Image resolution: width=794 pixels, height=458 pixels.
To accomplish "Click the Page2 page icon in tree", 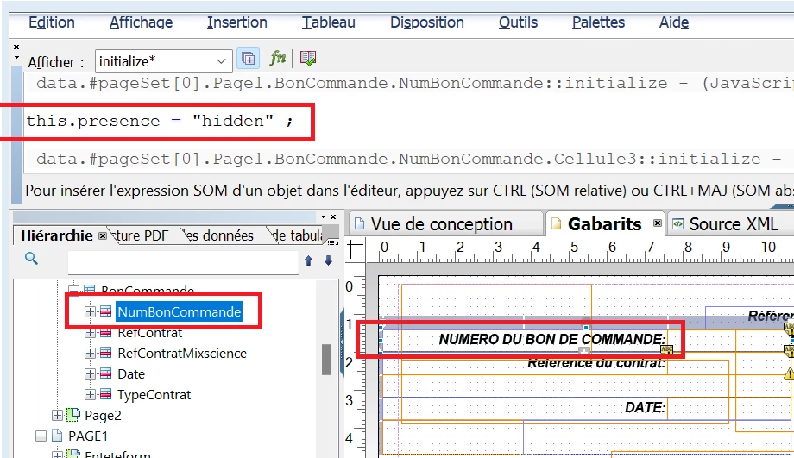I will click(73, 415).
